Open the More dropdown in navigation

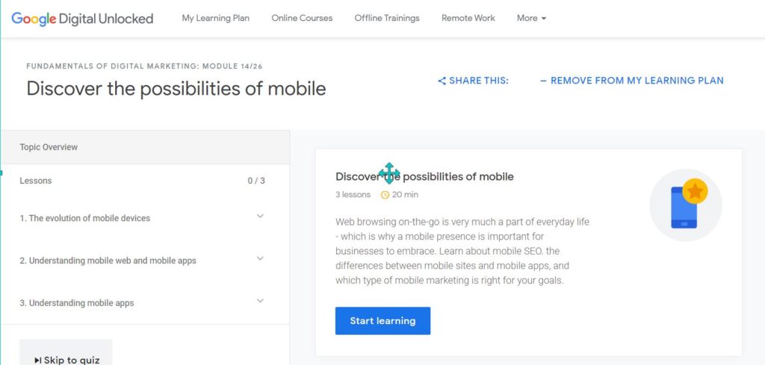[531, 18]
